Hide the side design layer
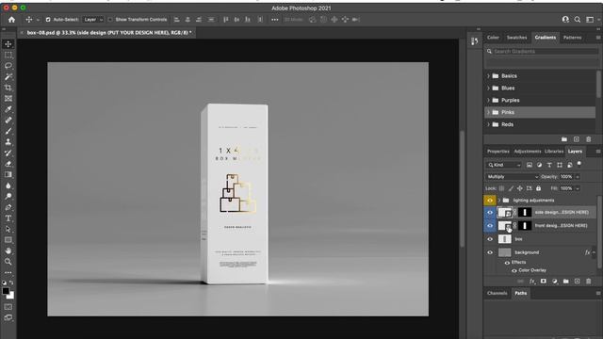 [490, 212]
